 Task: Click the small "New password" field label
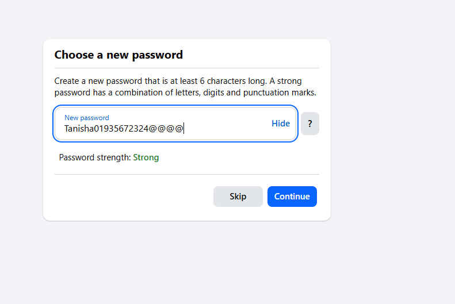tap(86, 118)
